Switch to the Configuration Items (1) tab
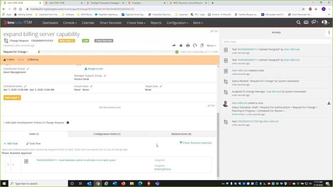This screenshot has height=187, width=333. [107, 134]
